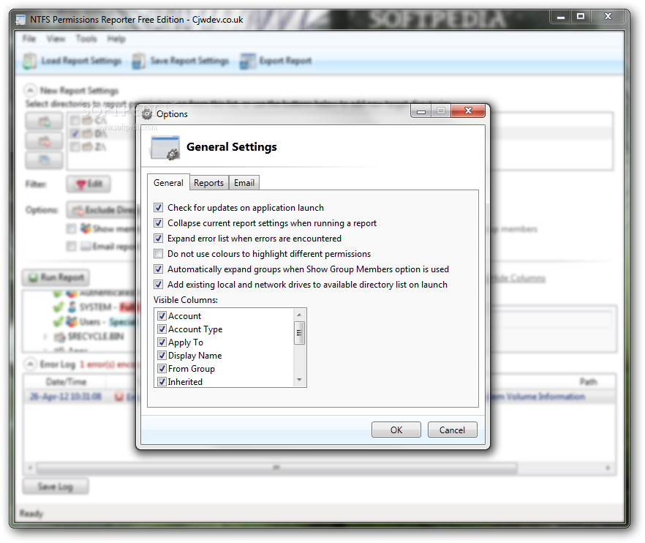The height and width of the screenshot is (543, 645).
Task: Select the 26-Apr-12 error log row
Action: pos(320,397)
